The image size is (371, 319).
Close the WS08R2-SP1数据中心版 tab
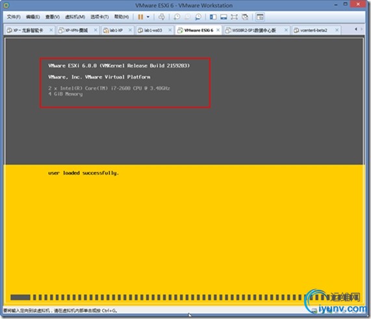286,30
